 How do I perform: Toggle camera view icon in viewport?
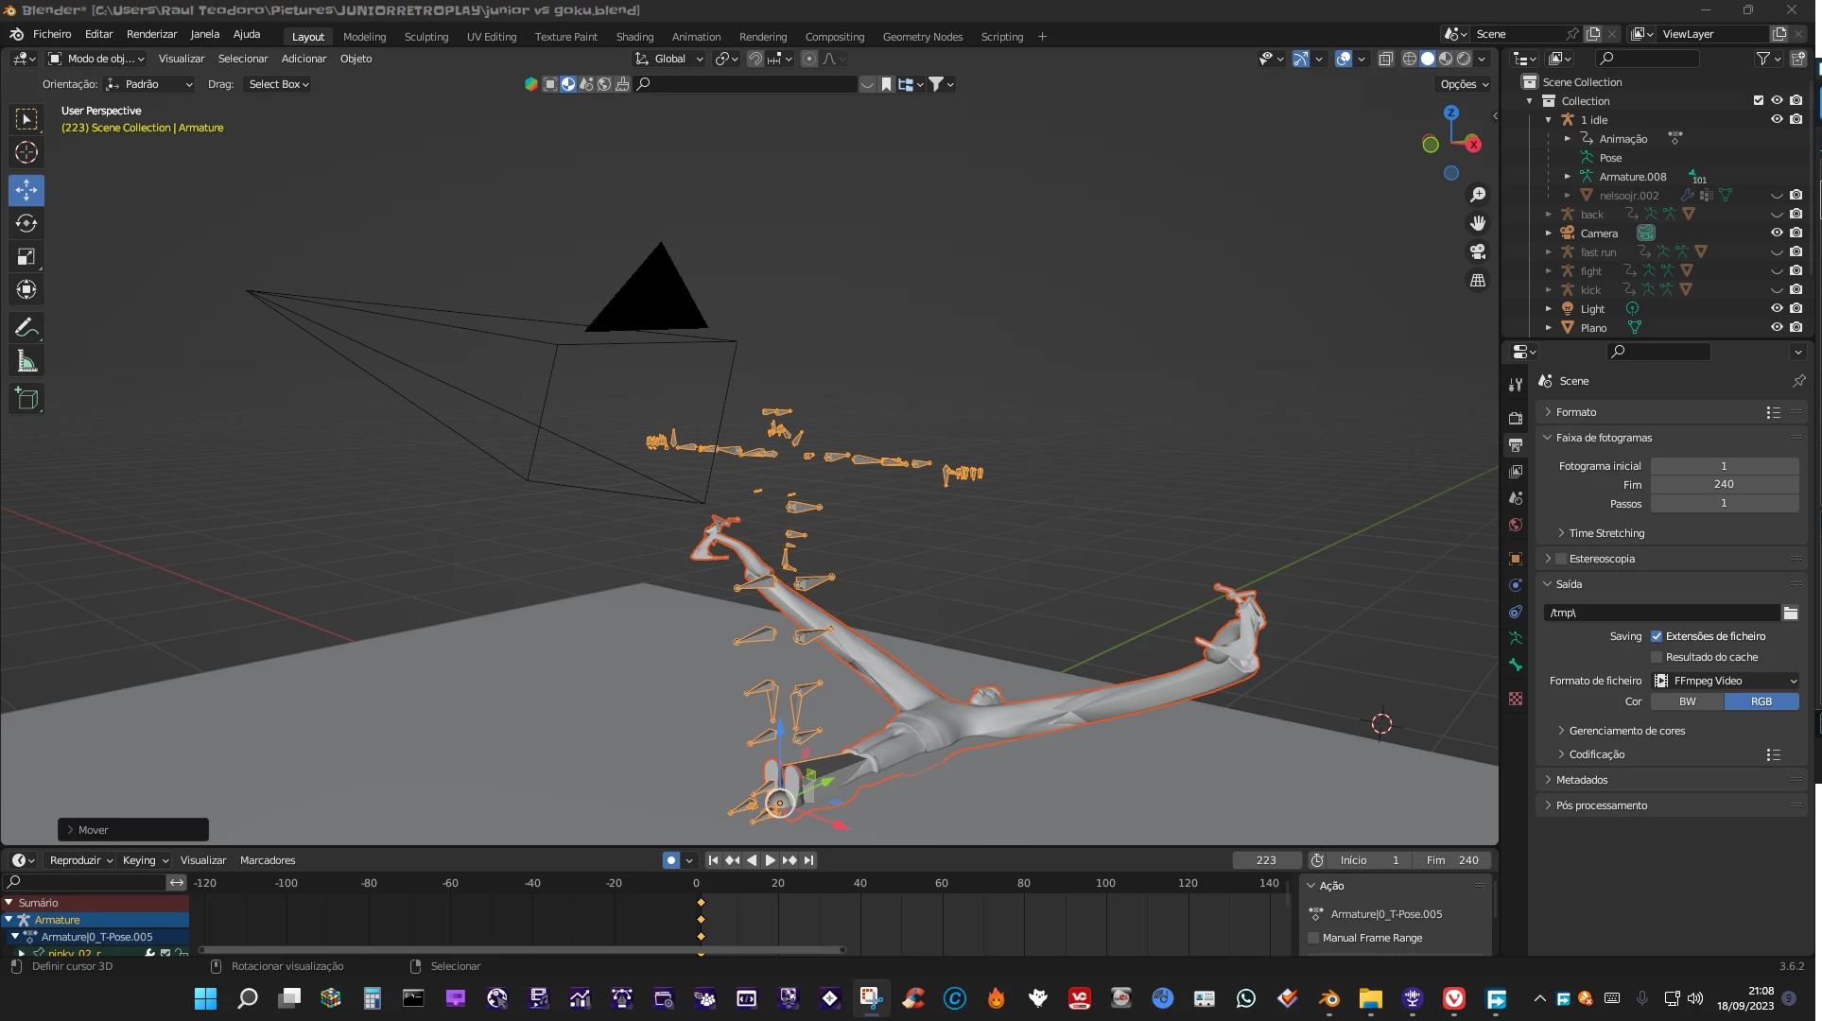1477,252
